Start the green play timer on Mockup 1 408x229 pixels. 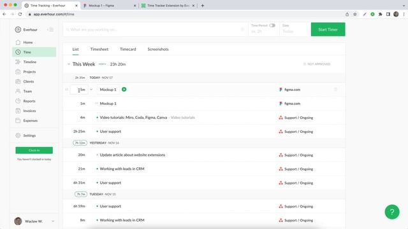(x=124, y=89)
